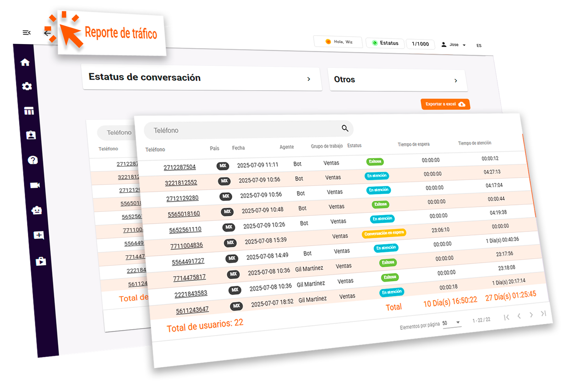Open Home from sidebar house icon

25,62
